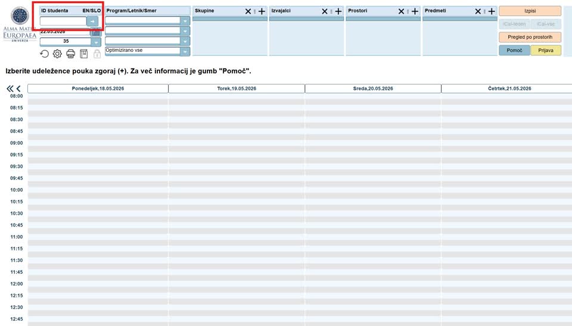The width and height of the screenshot is (572, 326).
Task: Click the Izpisi button
Action: (530, 11)
